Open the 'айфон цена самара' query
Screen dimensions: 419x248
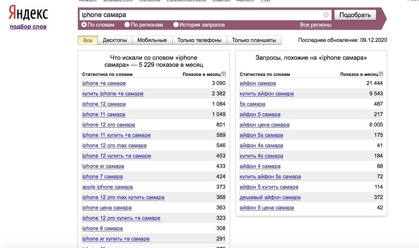coord(265,125)
